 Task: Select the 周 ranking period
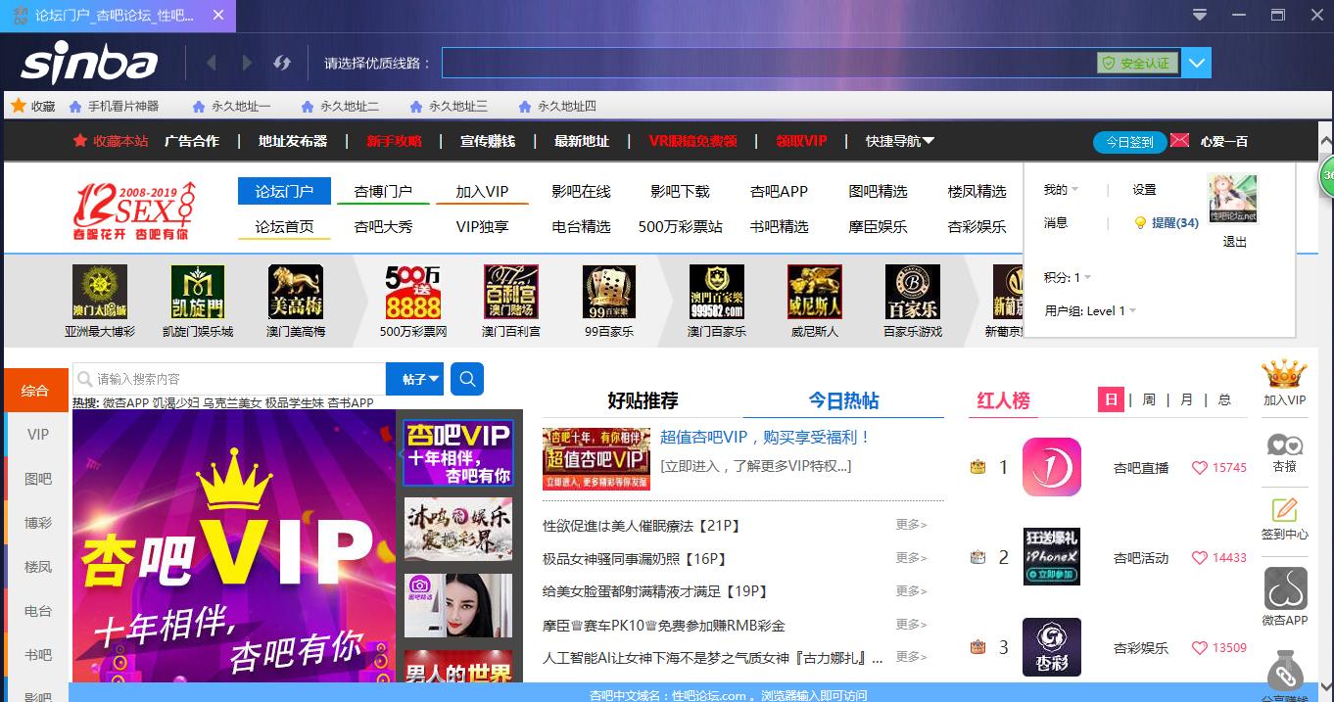coord(1149,399)
